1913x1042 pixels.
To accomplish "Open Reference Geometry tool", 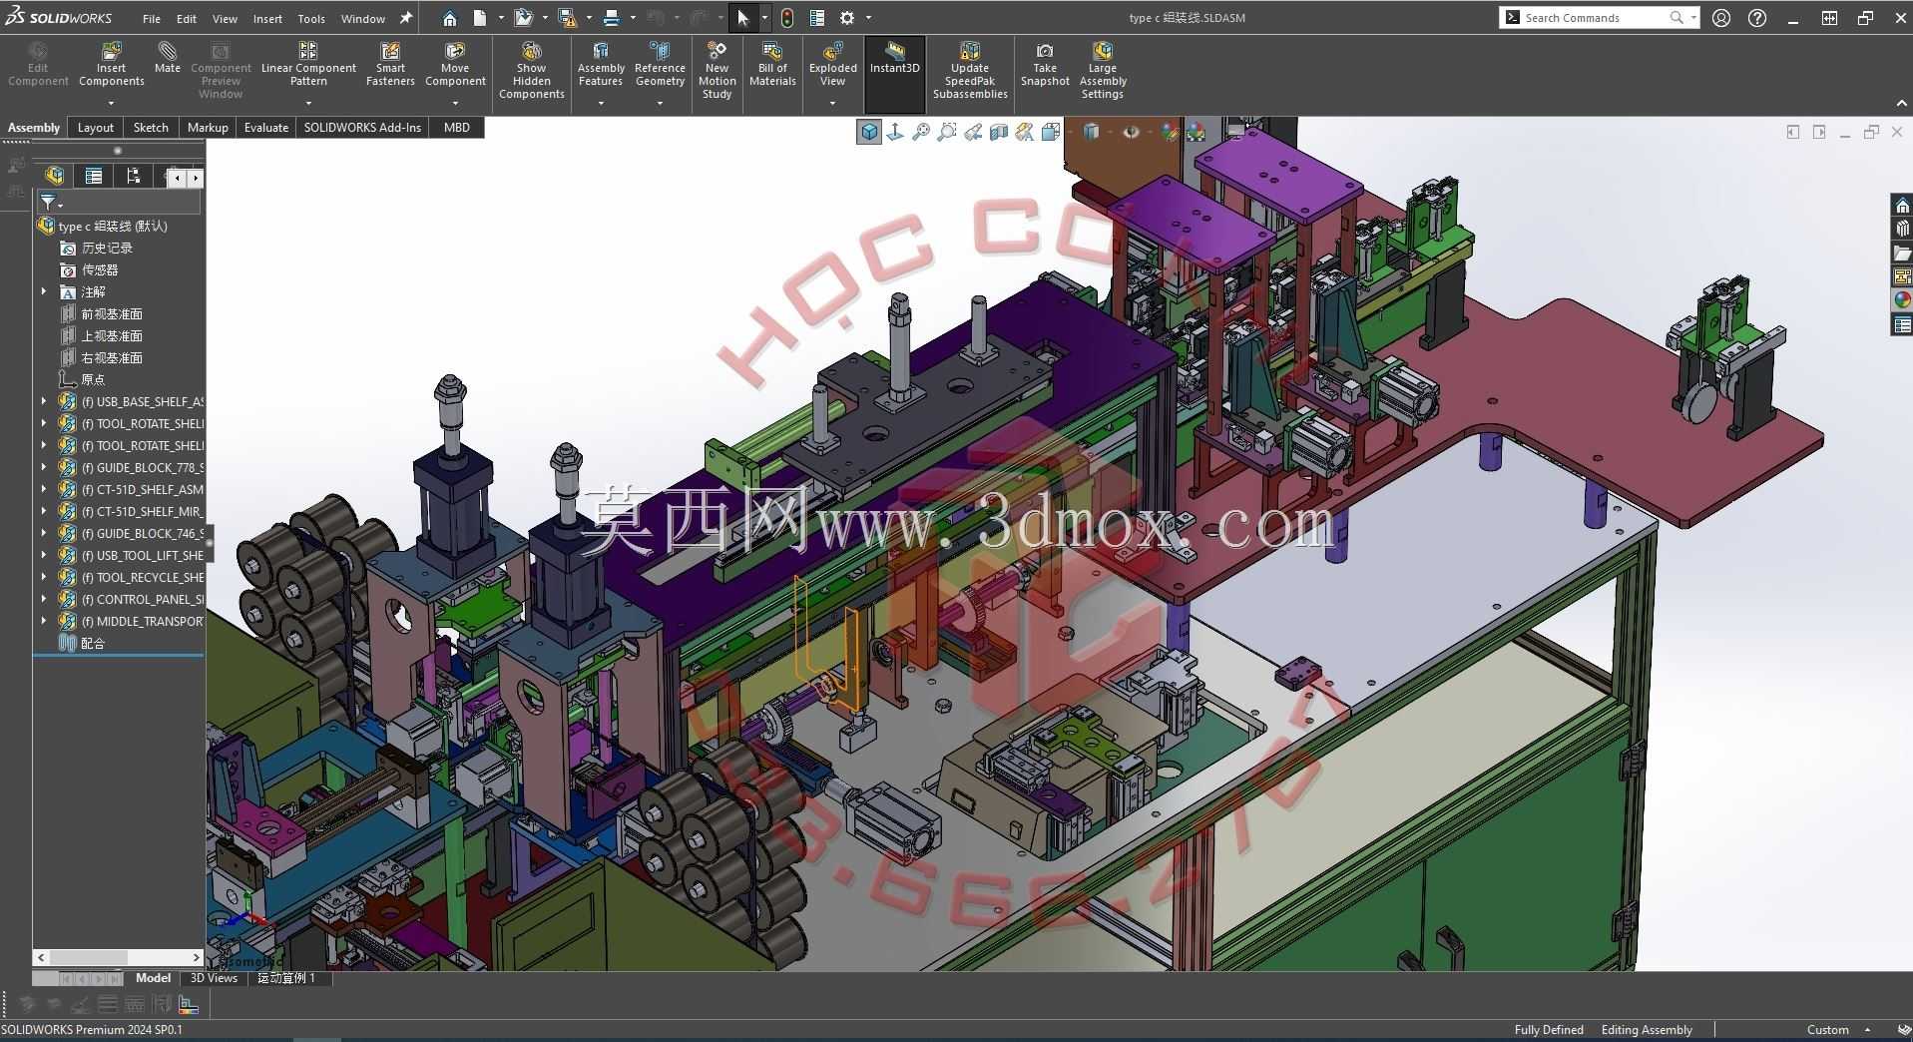I will [x=660, y=64].
